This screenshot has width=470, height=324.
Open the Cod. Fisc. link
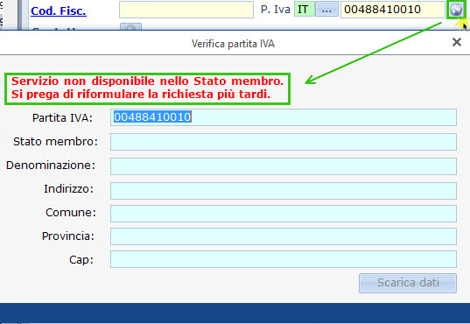coord(59,11)
